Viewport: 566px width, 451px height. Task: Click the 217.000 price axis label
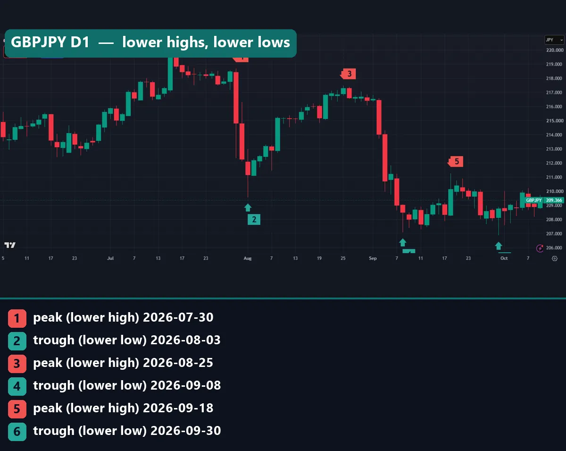pos(554,93)
